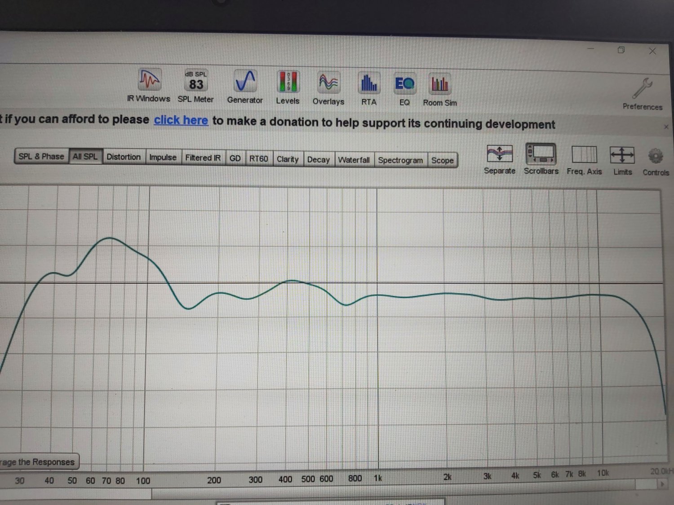Click the horizontal scrollbar right arrow
This screenshot has width=674, height=505.
coord(662,484)
